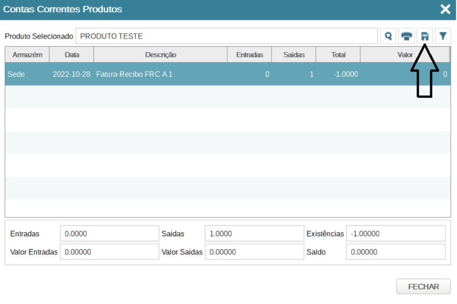This screenshot has width=457, height=304.
Task: Click the Descrição column header
Action: click(160, 55)
